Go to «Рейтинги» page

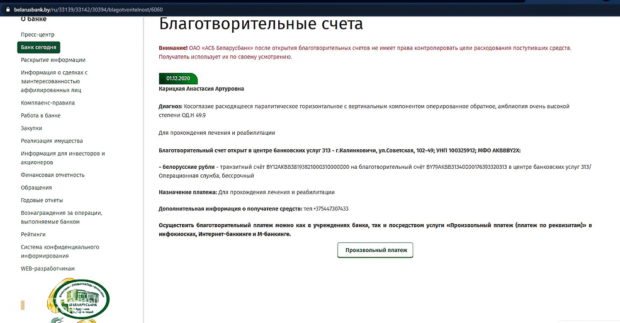pos(32,234)
